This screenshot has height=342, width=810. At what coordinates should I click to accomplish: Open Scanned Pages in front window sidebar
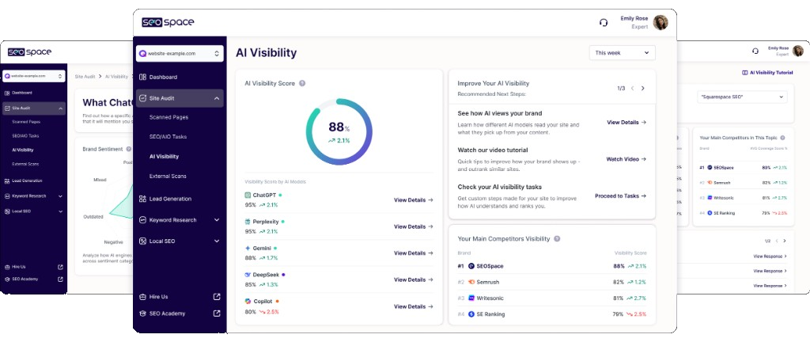tap(169, 117)
